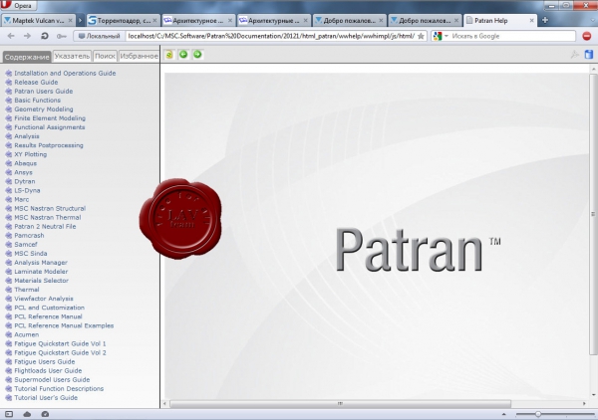Screen dimensions: 598x420
Task: Click the book icon beside Marc
Action: pos(8,199)
